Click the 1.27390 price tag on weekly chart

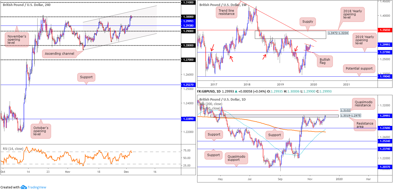click(x=385, y=52)
